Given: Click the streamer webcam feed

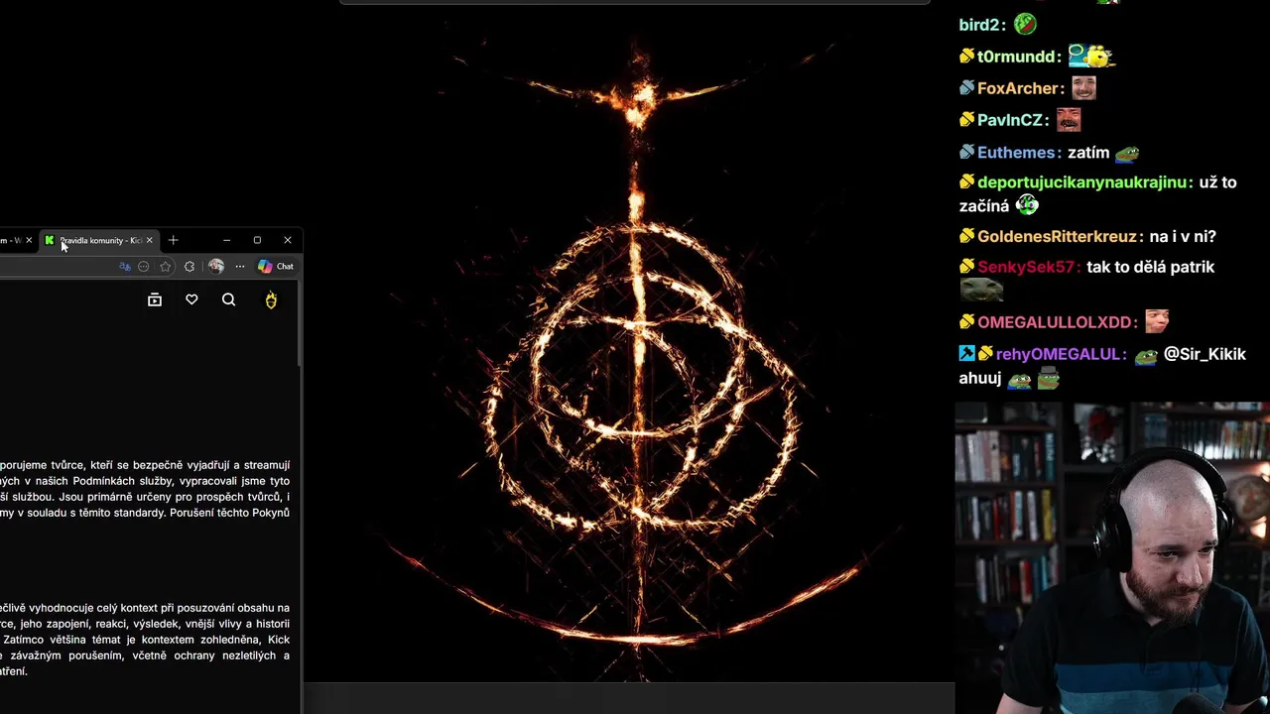Looking at the screenshot, I should click(x=1112, y=557).
